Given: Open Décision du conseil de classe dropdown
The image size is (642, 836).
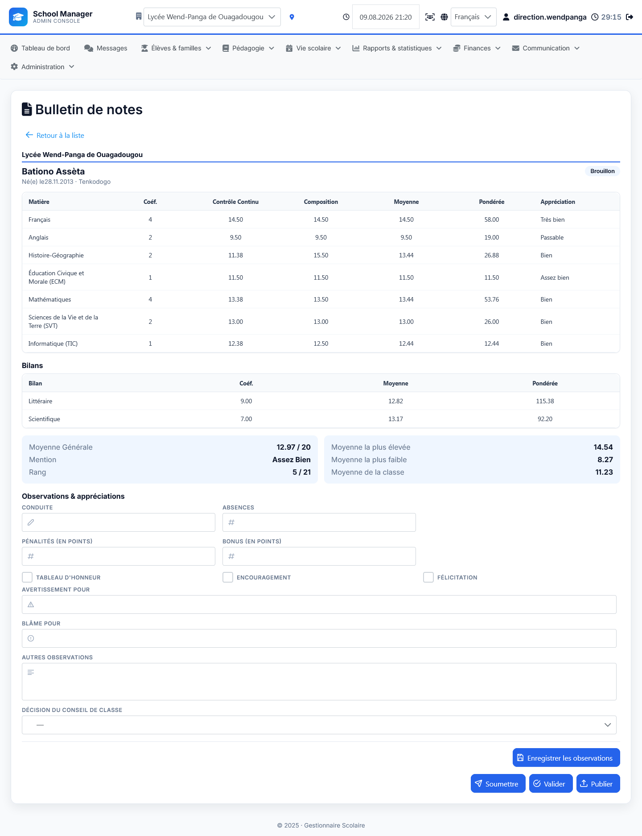Looking at the screenshot, I should pyautogui.click(x=319, y=725).
